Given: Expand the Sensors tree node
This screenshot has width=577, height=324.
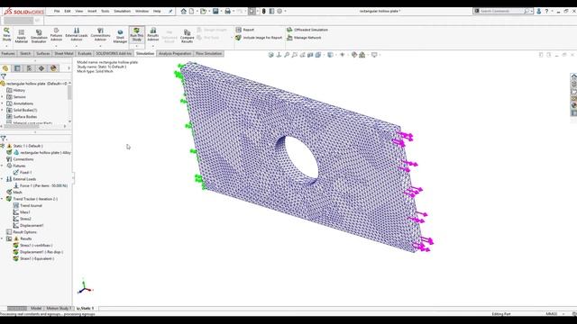Looking at the screenshot, I should [2, 97].
